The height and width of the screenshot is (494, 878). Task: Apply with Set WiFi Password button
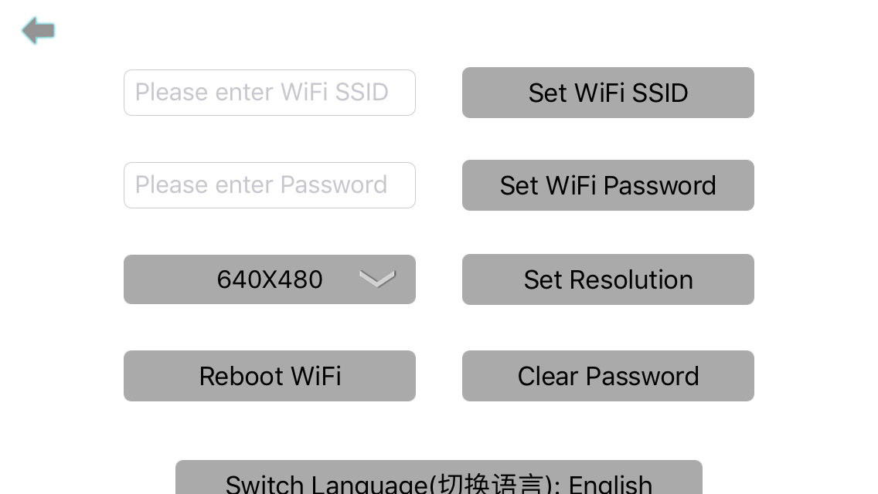point(607,185)
